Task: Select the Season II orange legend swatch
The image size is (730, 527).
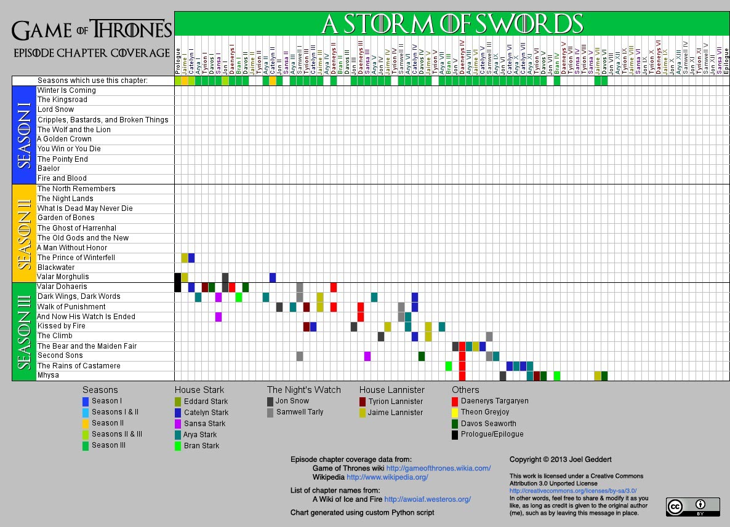Action: 86,423
